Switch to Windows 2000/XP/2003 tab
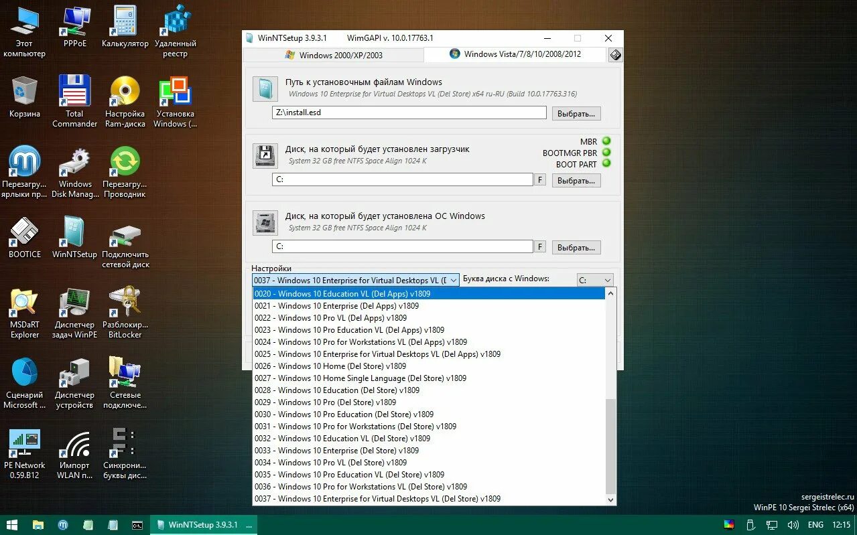 (334, 55)
